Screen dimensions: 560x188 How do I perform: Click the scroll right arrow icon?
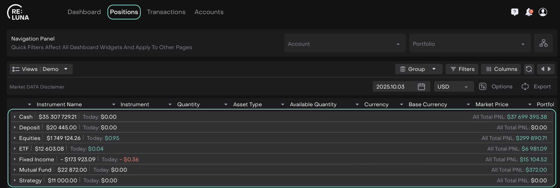549,69
